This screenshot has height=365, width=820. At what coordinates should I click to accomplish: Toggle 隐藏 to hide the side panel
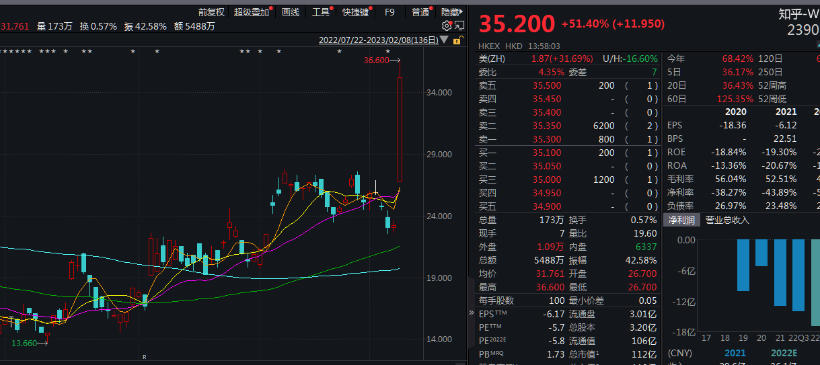451,12
